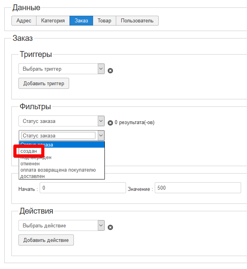
Task: Choose the создан status option
Action: (29, 151)
